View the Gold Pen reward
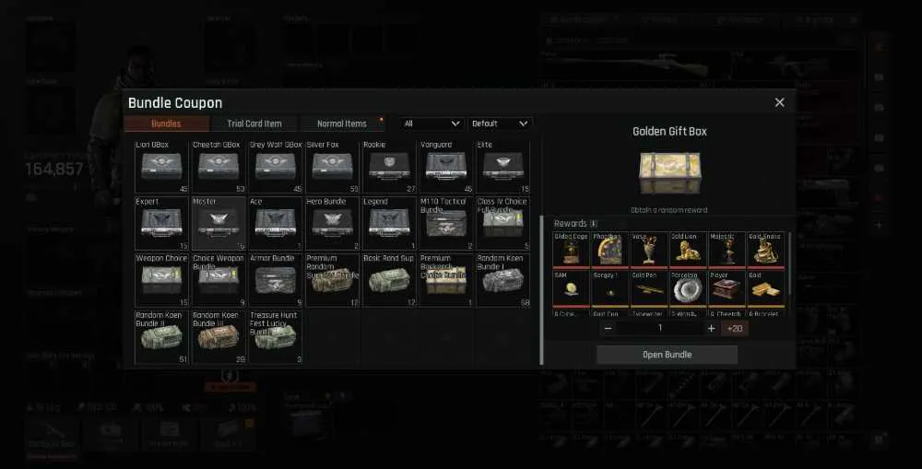Viewport: 922px width, 469px height. [648, 289]
